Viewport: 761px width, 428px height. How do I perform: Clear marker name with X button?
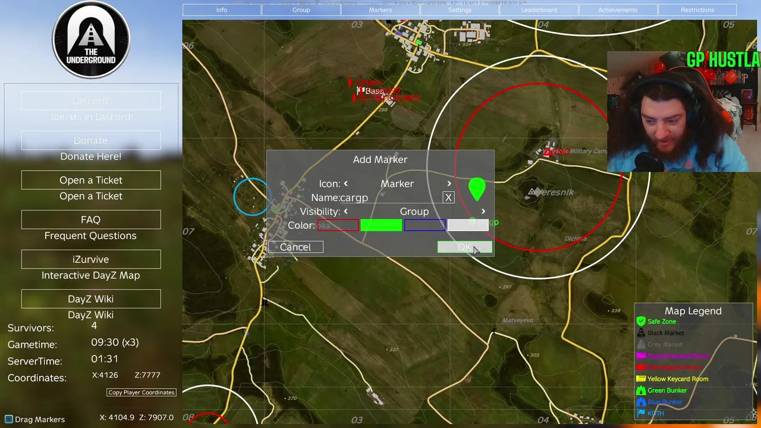click(448, 197)
